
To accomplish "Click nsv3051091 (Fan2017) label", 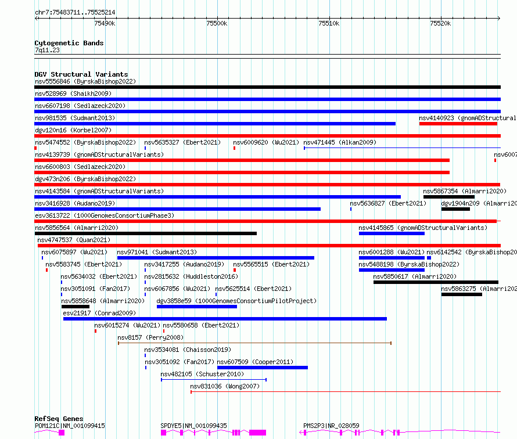I will (x=95, y=289).
